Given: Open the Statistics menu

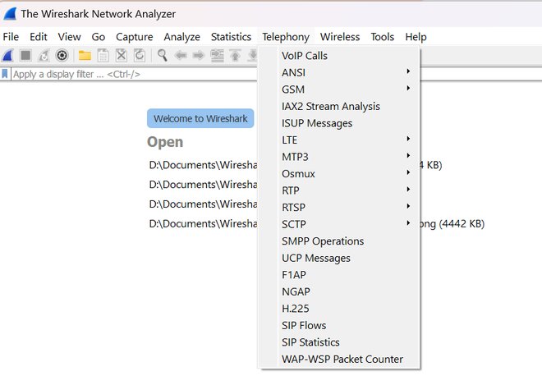Looking at the screenshot, I should click(x=231, y=37).
